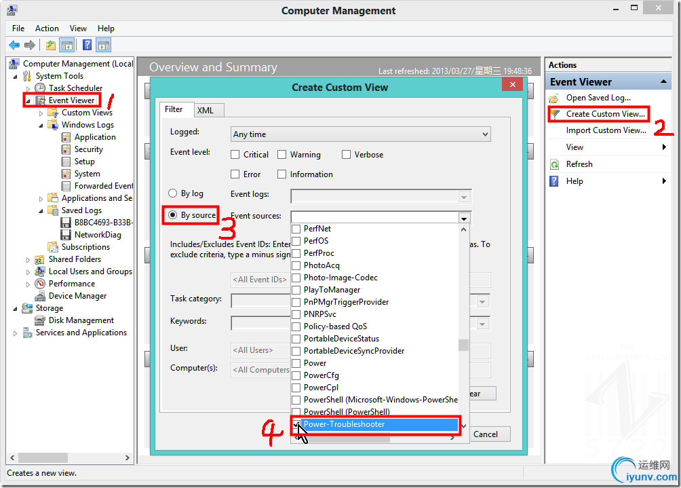Image resolution: width=681 pixels, height=488 pixels.
Task: Enable the Information event level checkbox
Action: (282, 174)
